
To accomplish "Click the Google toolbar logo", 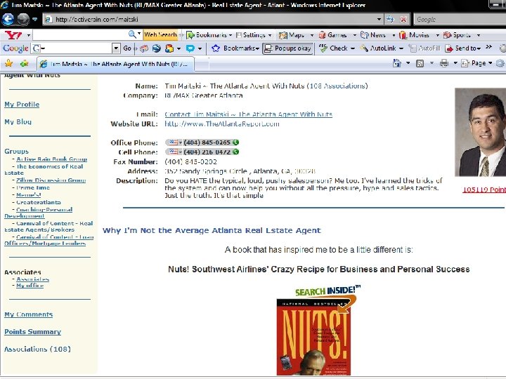I will point(15,48).
